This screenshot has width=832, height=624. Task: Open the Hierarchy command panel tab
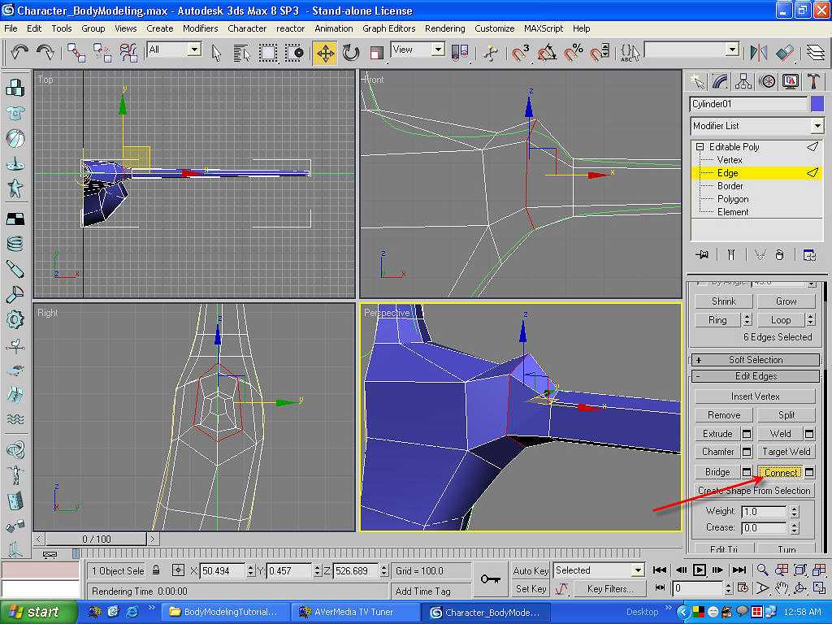click(x=743, y=81)
